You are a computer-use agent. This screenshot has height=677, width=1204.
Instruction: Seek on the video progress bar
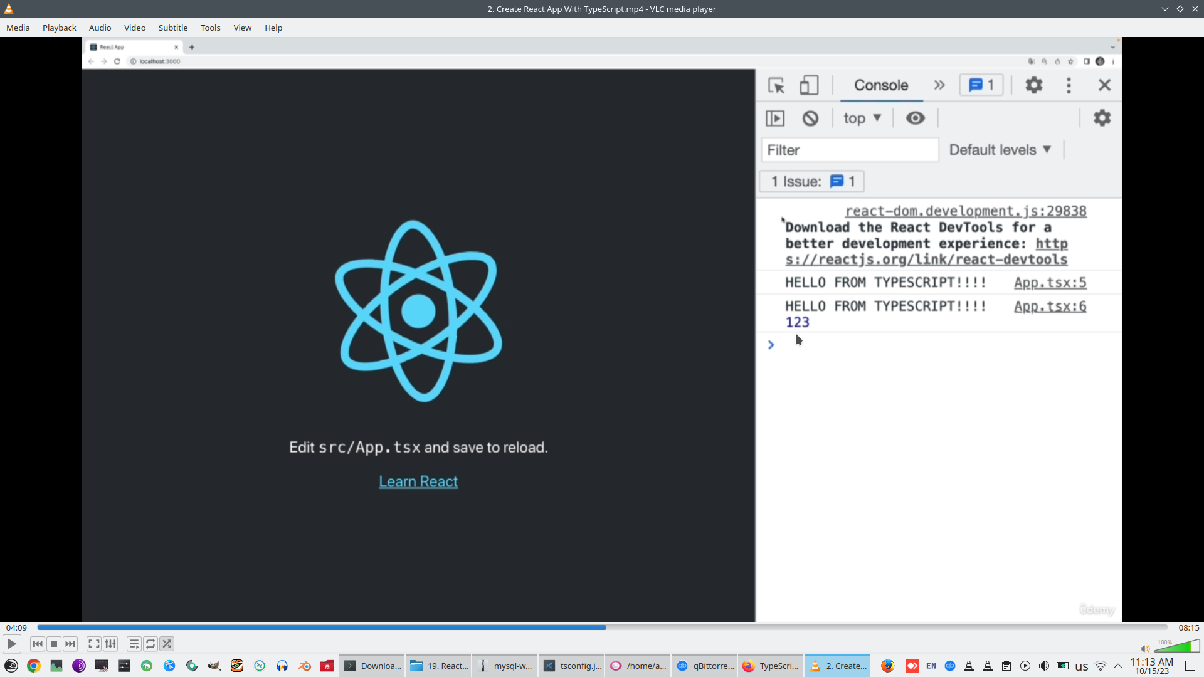point(602,627)
